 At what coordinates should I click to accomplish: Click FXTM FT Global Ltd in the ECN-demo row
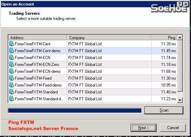coord(85,71)
